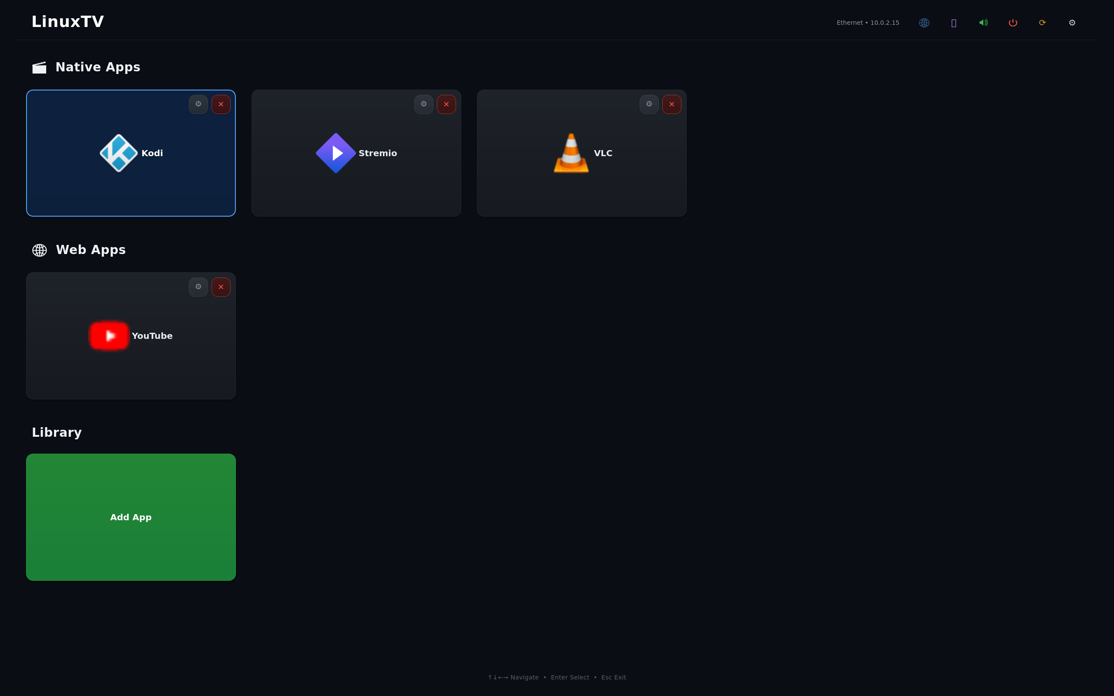
Task: Remove YouTube with its red X button
Action: coord(221,287)
